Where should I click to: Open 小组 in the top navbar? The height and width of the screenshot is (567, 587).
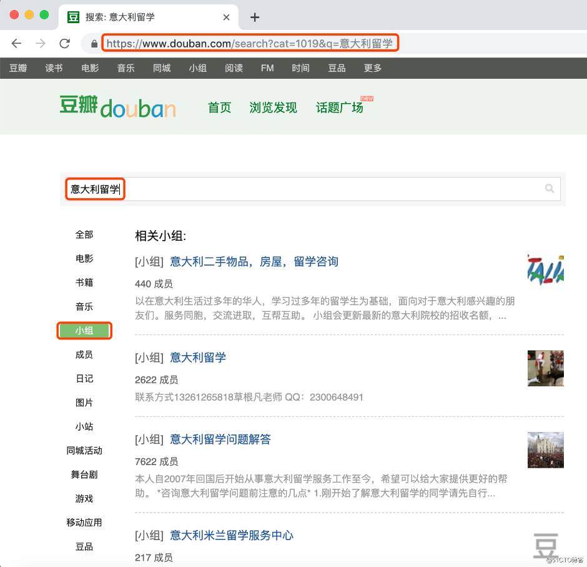(198, 68)
